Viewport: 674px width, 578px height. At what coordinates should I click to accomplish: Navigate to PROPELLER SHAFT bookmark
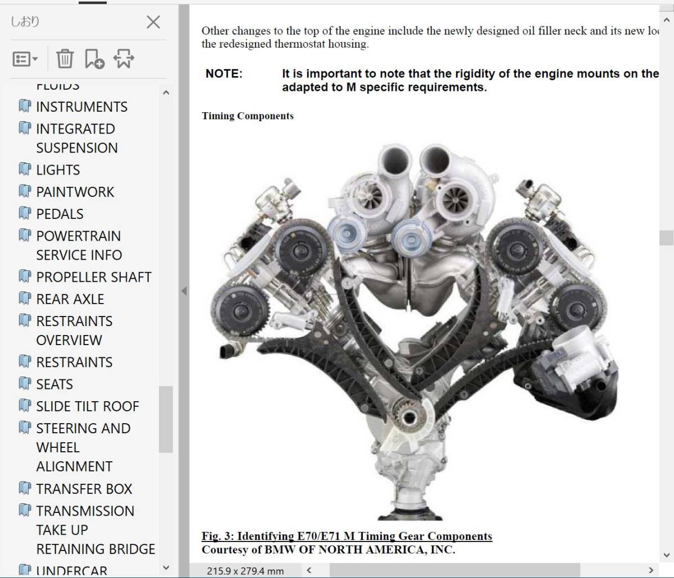(94, 277)
